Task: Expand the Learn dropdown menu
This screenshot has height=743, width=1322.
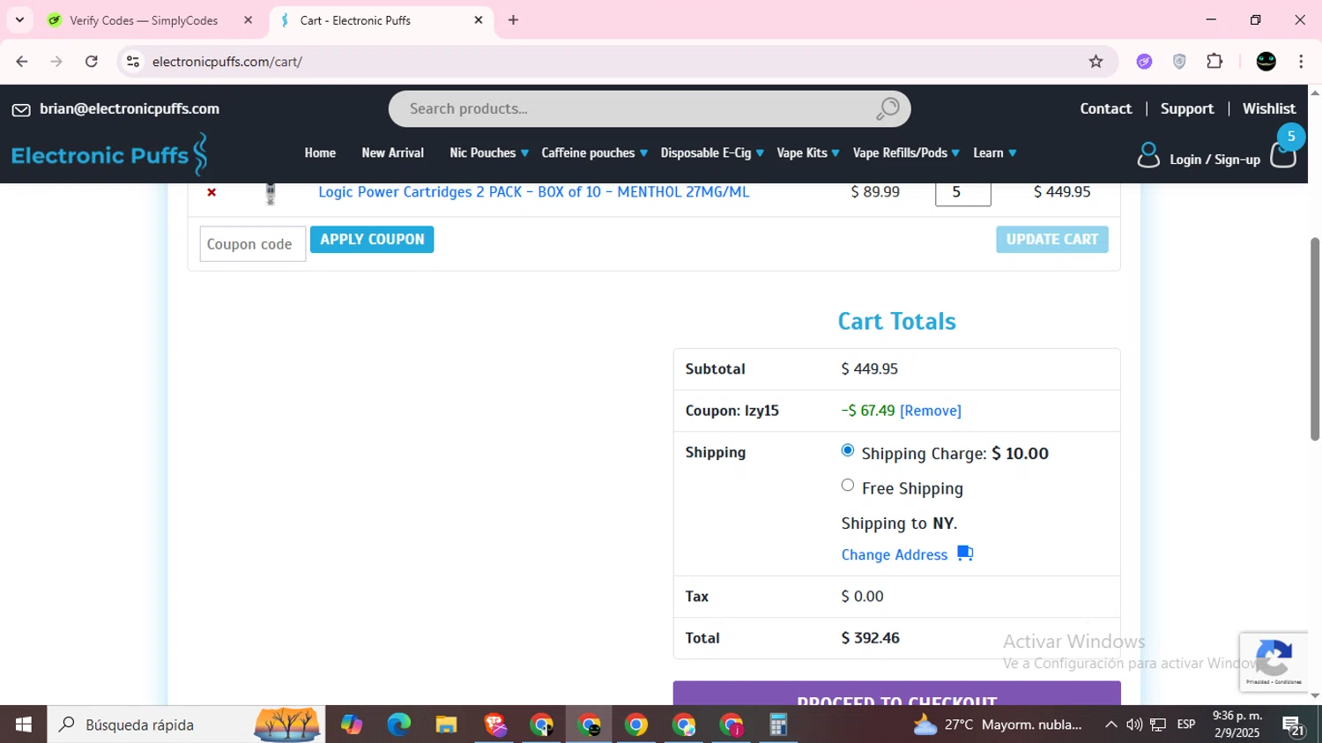Action: [995, 153]
